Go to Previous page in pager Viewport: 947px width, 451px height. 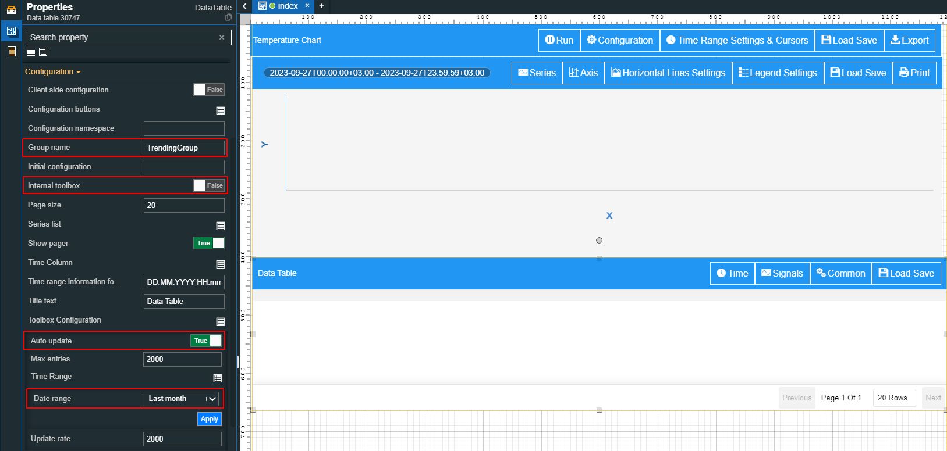797,398
